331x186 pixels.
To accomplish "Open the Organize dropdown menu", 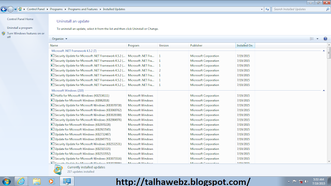I will coord(59,39).
